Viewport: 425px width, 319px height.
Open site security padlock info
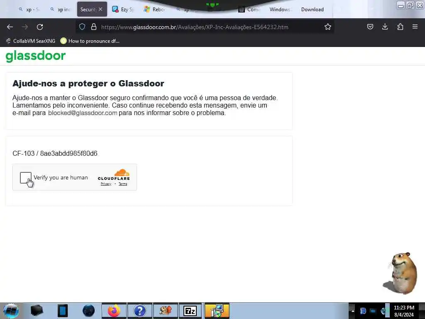(x=94, y=27)
